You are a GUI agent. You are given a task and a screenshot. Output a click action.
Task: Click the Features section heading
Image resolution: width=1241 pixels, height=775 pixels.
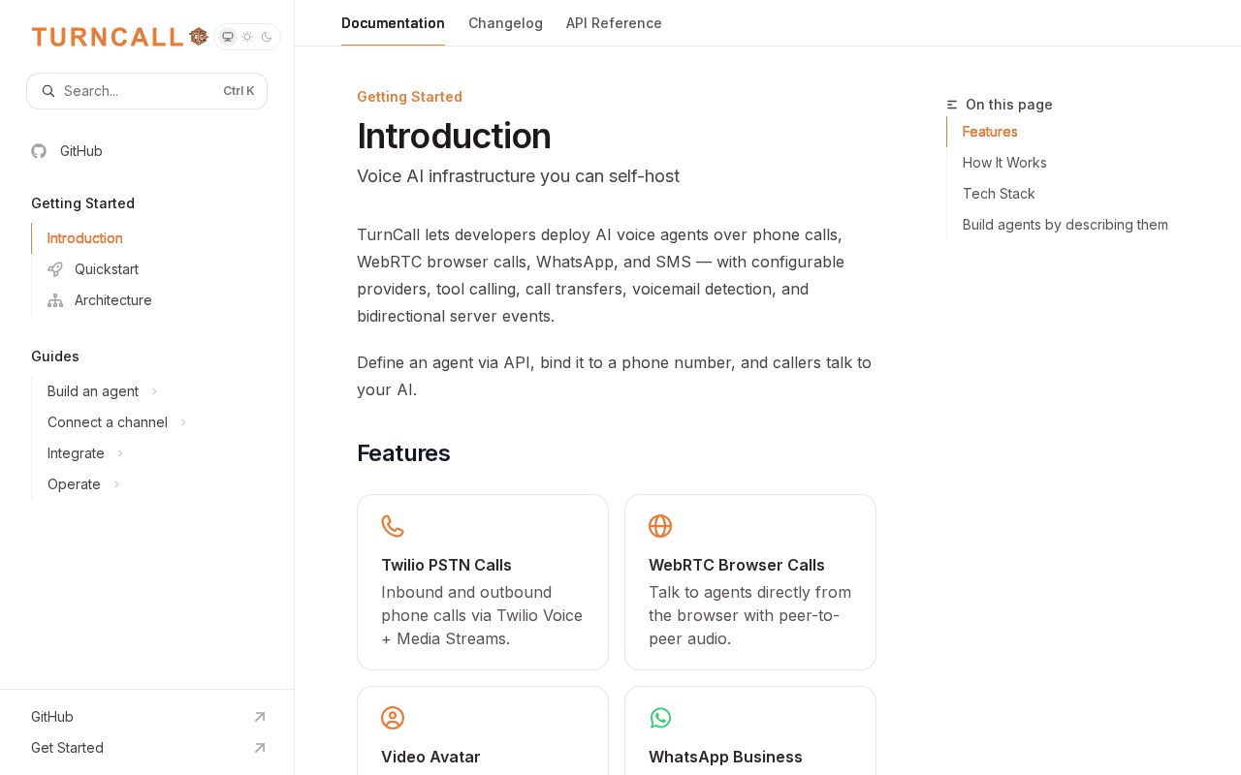[x=403, y=453]
